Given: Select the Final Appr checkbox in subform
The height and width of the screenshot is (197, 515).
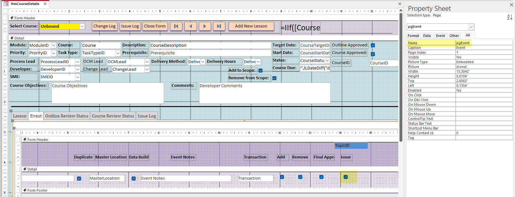Looking at the screenshot, I should [321, 177].
